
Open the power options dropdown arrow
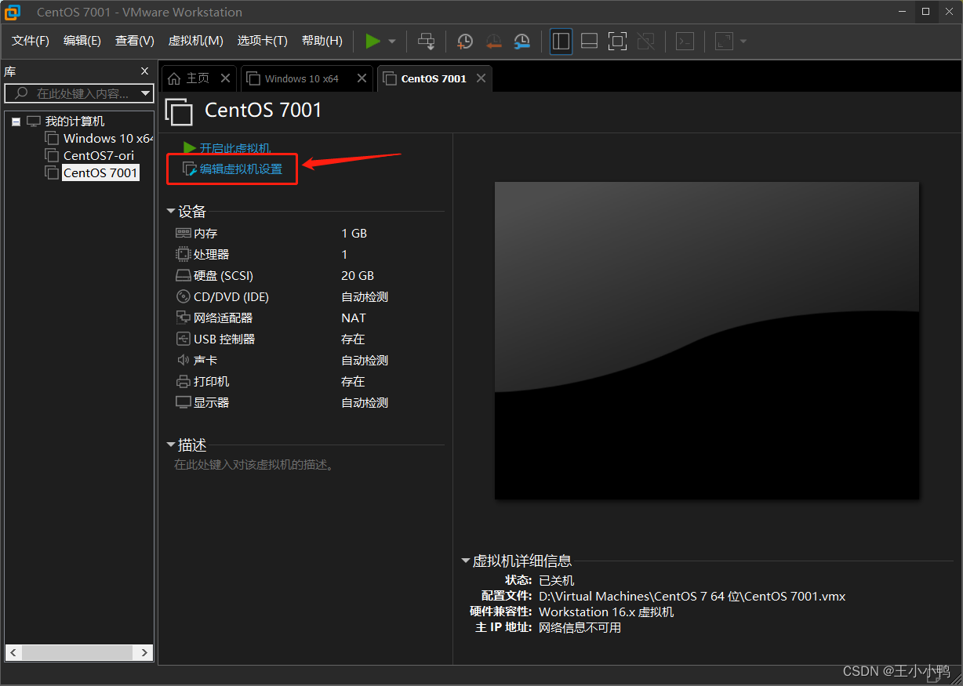392,42
